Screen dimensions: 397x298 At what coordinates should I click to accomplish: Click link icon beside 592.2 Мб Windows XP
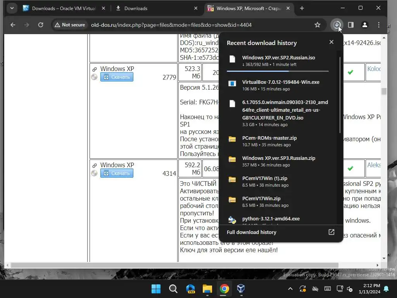click(95, 165)
